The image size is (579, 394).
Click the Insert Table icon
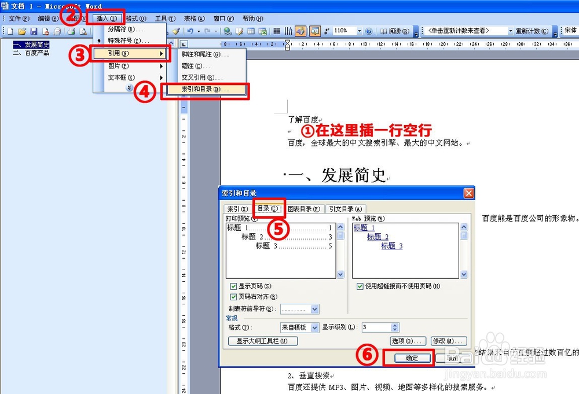[251, 31]
